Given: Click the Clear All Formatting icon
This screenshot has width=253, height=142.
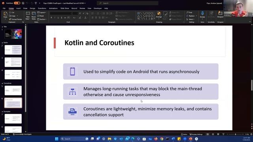Looking at the screenshot, I should tap(87, 13).
